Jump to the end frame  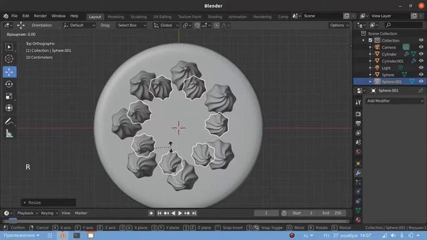[x=194, y=213]
